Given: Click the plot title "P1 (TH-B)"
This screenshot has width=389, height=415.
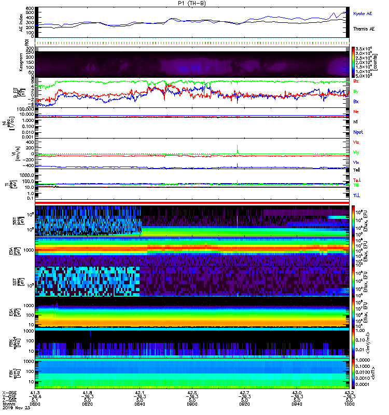Looking at the screenshot, I should pos(191,3).
